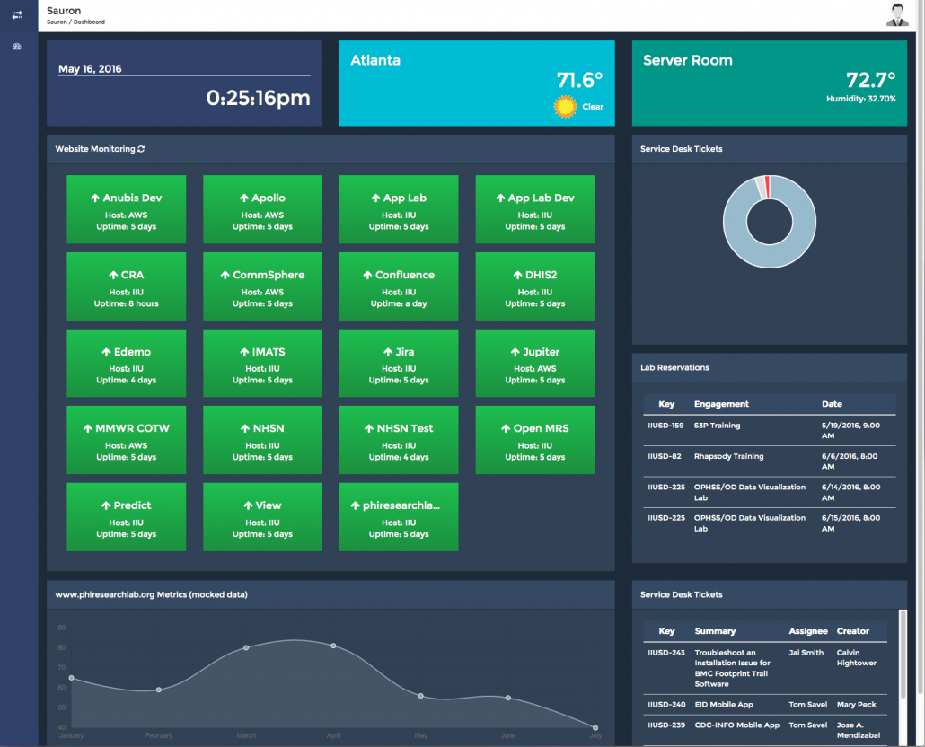Image resolution: width=925 pixels, height=747 pixels.
Task: Click the up arrow beside Predict
Action: coord(106,505)
